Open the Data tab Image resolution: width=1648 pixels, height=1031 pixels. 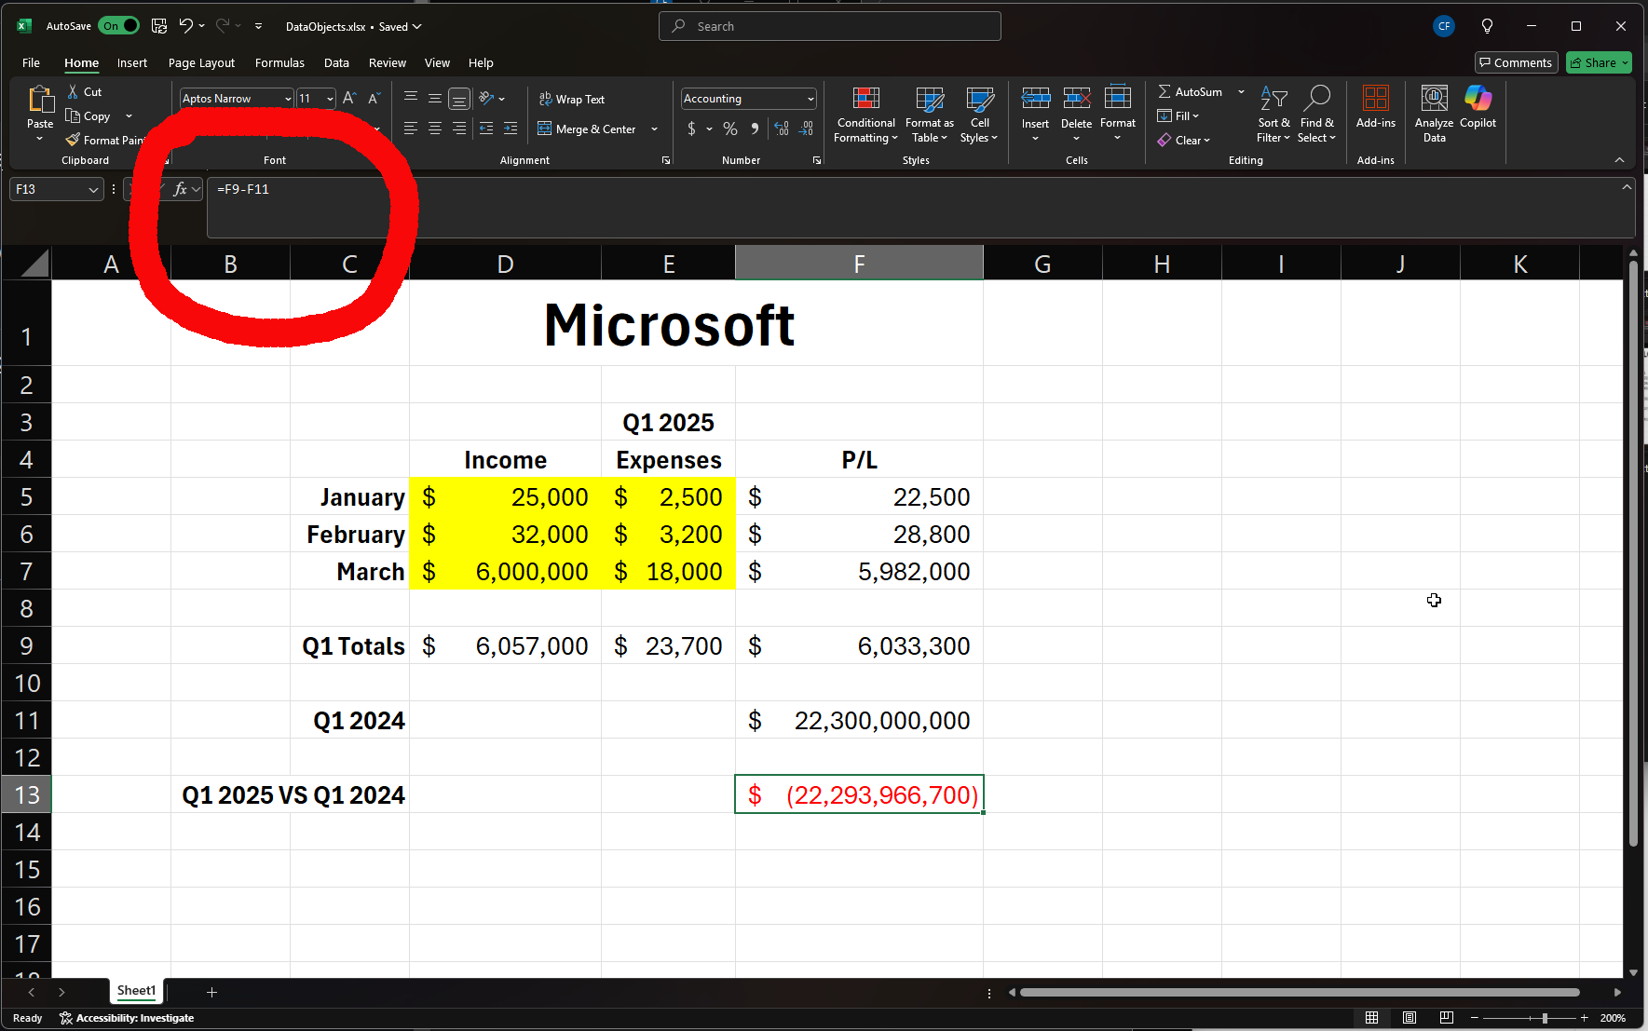tap(336, 62)
